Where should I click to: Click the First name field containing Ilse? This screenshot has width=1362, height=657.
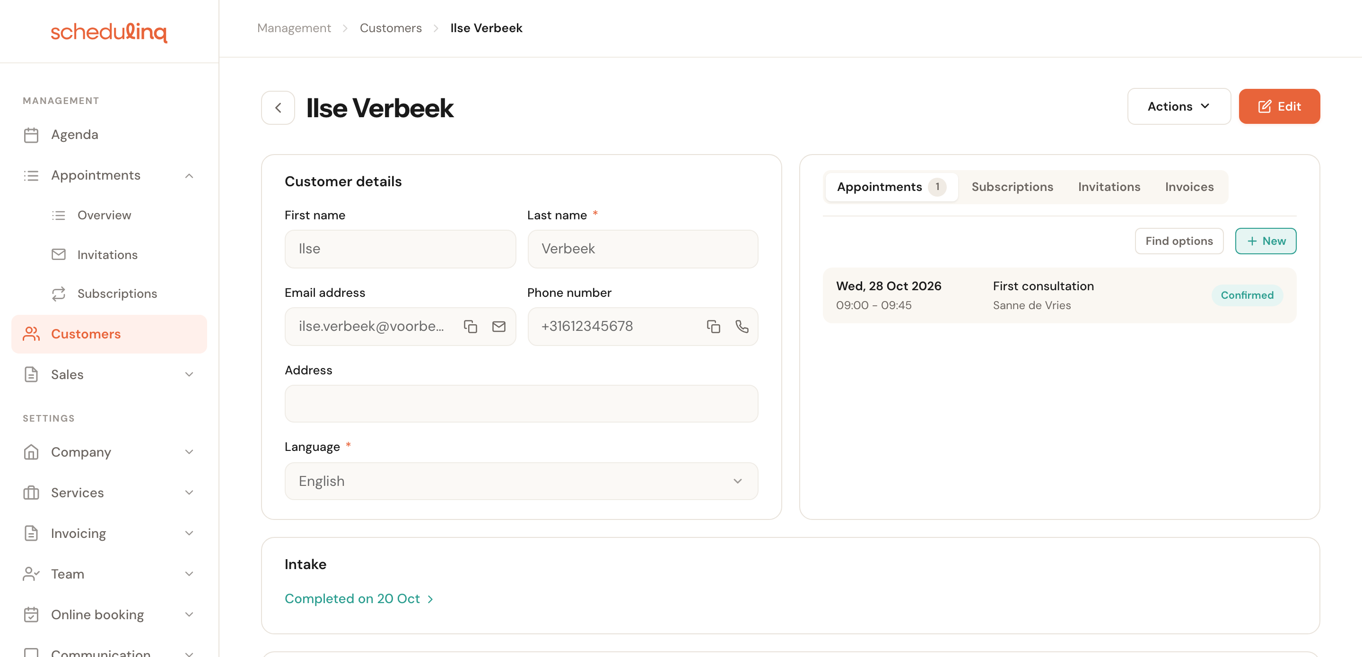pos(400,249)
